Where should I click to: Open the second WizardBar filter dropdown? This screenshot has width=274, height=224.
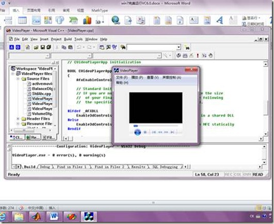89,56
